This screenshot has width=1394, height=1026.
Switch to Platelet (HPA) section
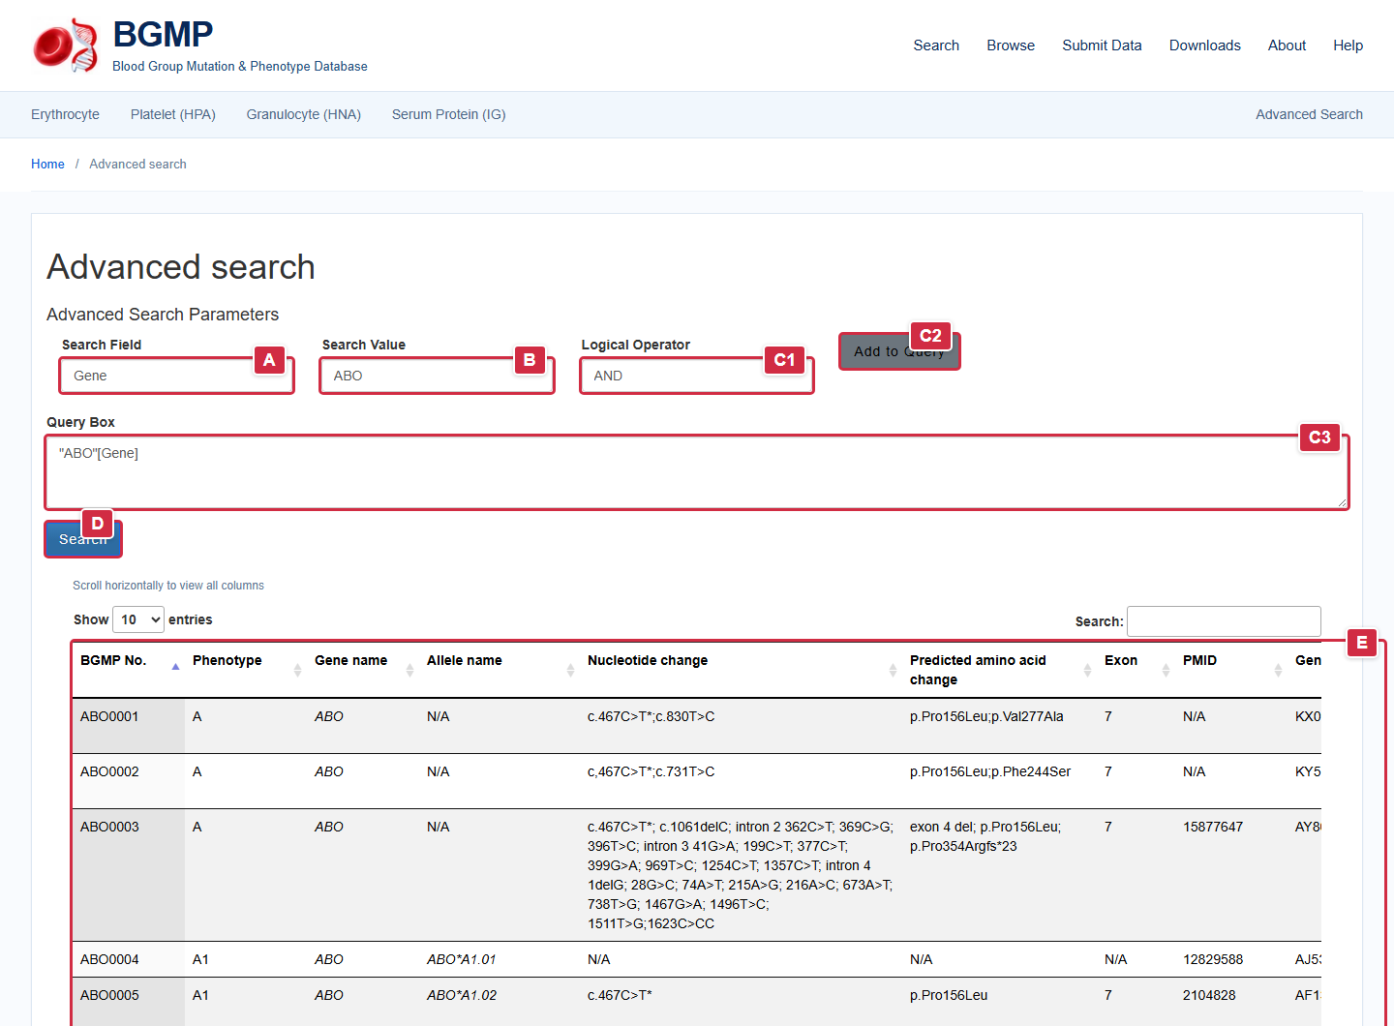pyautogui.click(x=173, y=114)
